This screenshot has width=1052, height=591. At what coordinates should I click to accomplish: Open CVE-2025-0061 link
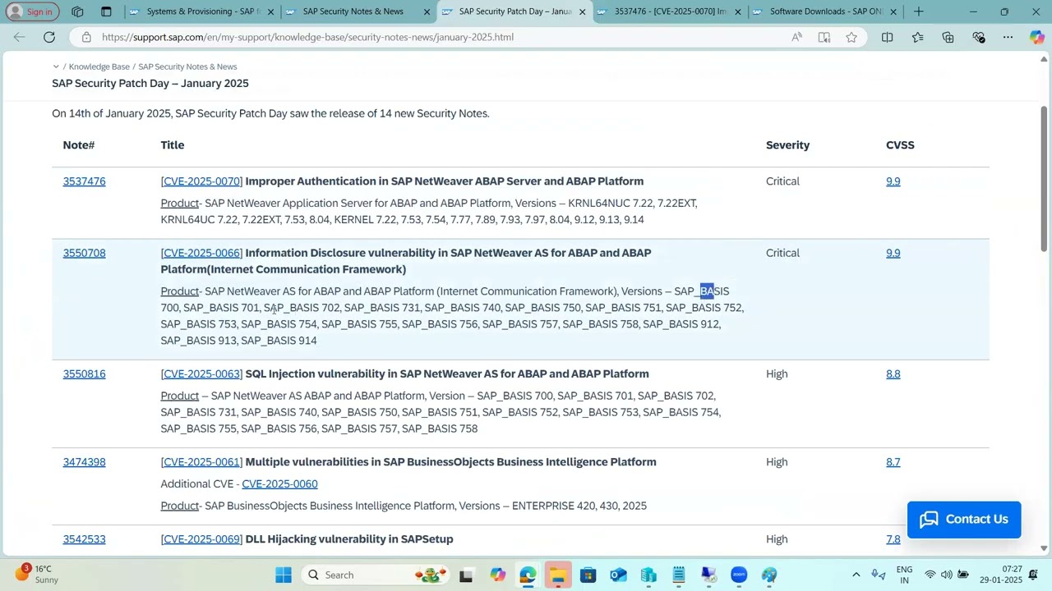(x=201, y=462)
